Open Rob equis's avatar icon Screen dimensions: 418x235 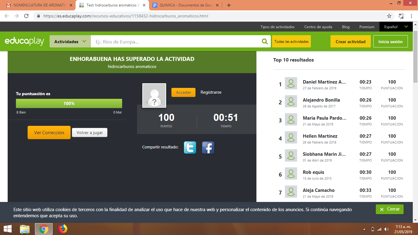click(x=291, y=173)
